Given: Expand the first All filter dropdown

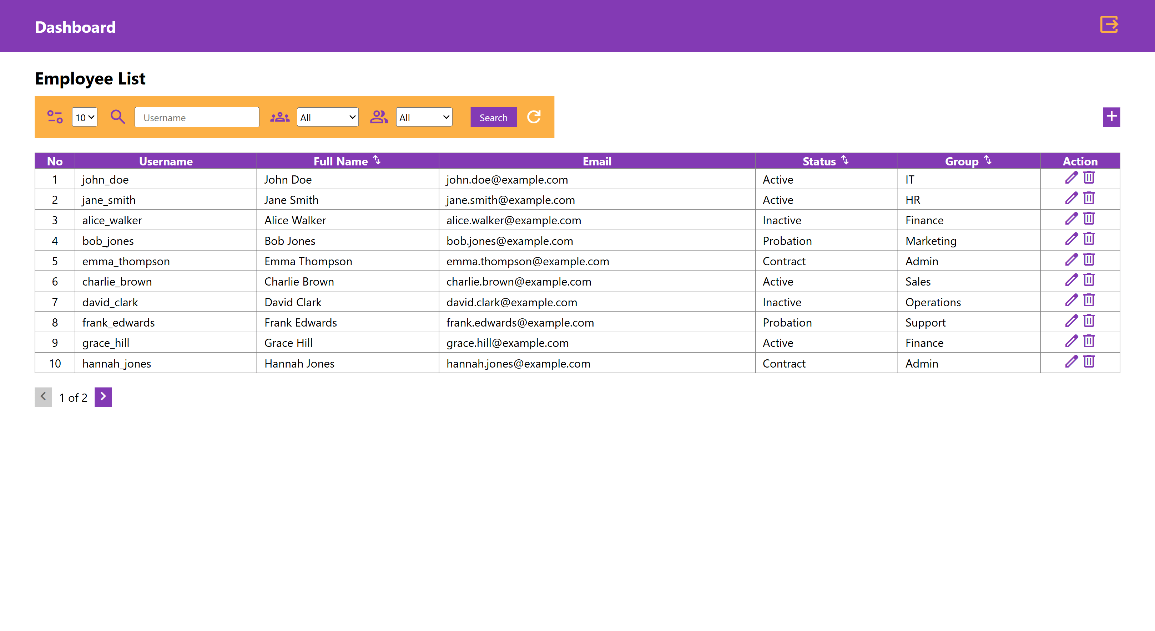Looking at the screenshot, I should 327,117.
